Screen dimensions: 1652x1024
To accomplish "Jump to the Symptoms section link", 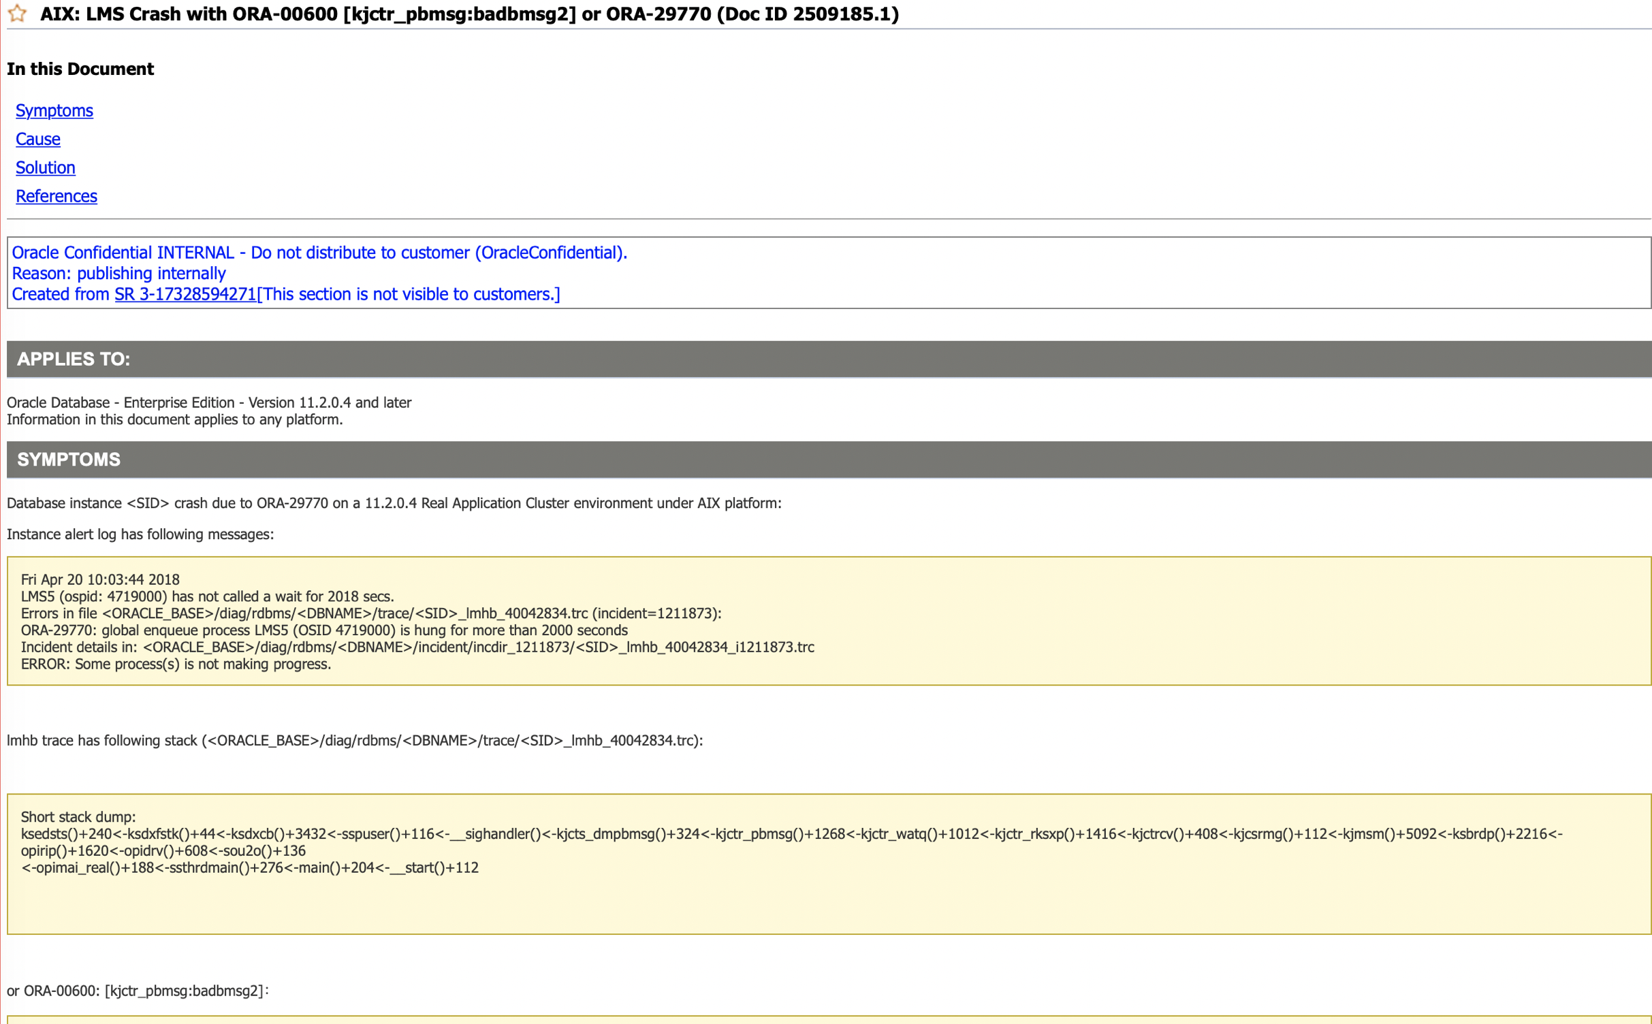I will point(54,110).
